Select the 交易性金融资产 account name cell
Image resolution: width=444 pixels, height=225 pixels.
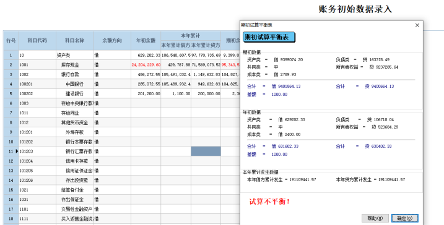point(75,209)
